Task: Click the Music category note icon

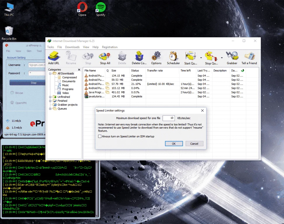Action: [59, 85]
